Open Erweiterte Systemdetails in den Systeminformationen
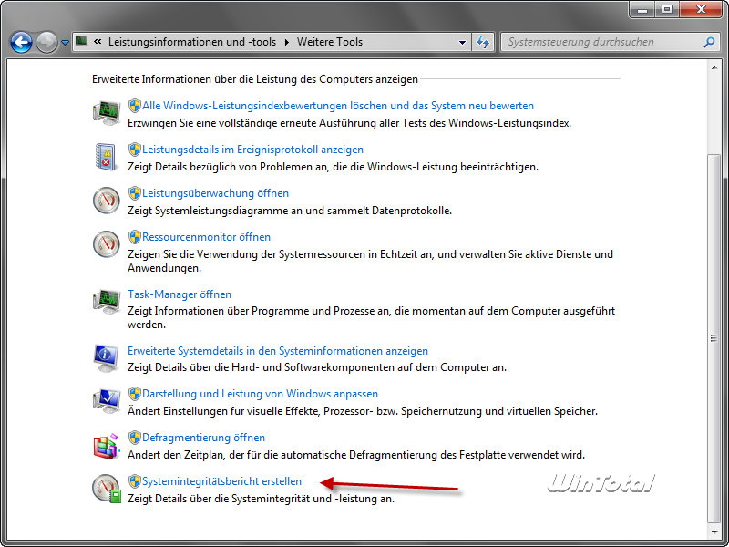729x547 pixels. [278, 351]
